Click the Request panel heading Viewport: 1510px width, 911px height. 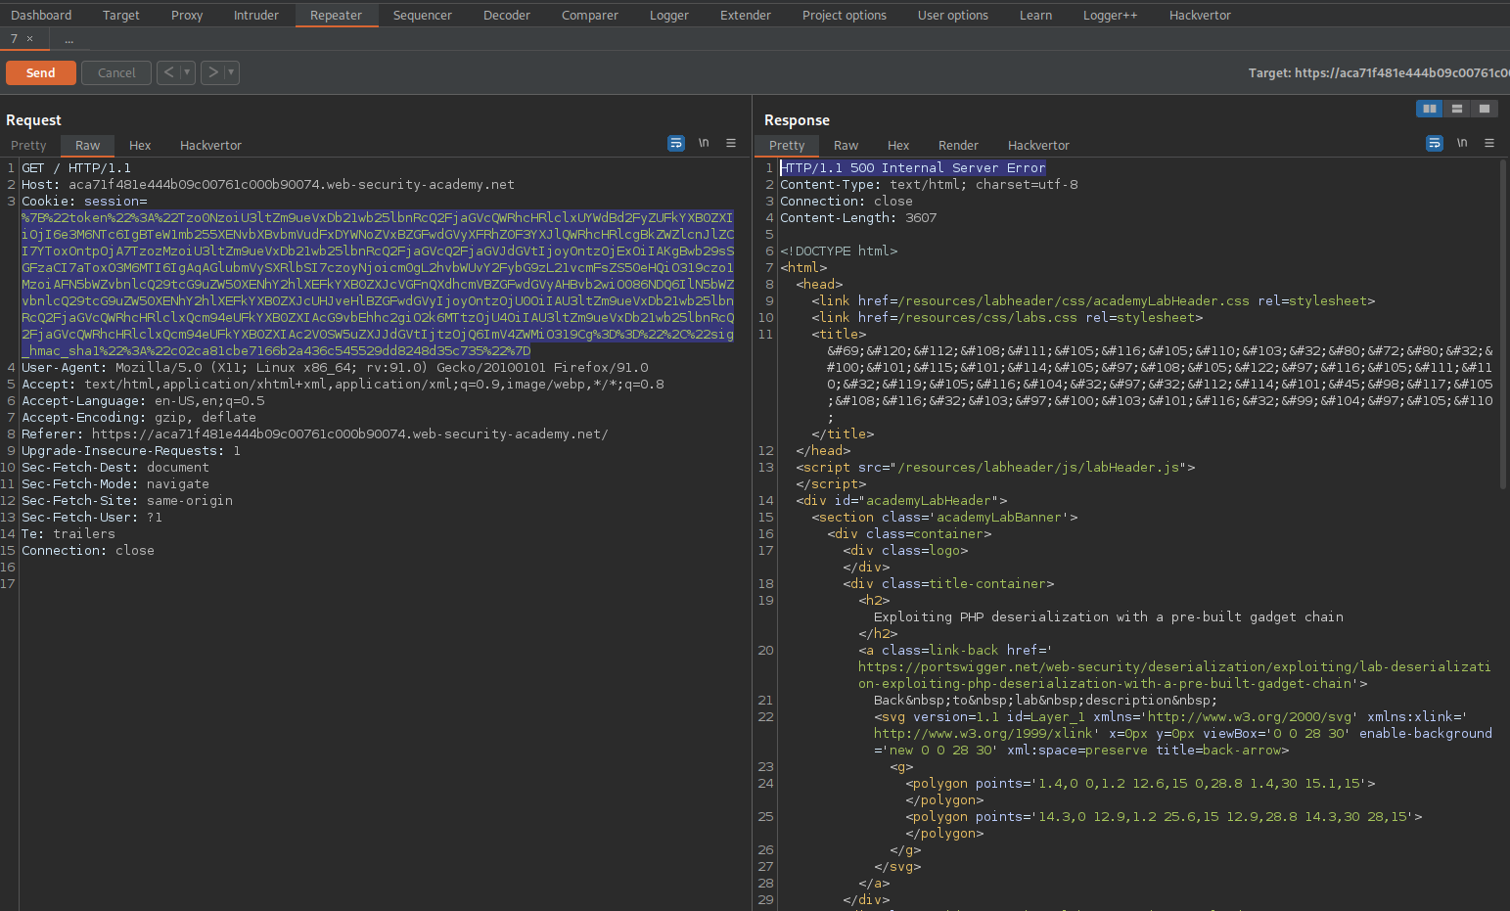coord(33,119)
